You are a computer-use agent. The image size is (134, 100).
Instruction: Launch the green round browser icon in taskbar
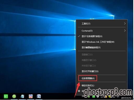(14, 96)
